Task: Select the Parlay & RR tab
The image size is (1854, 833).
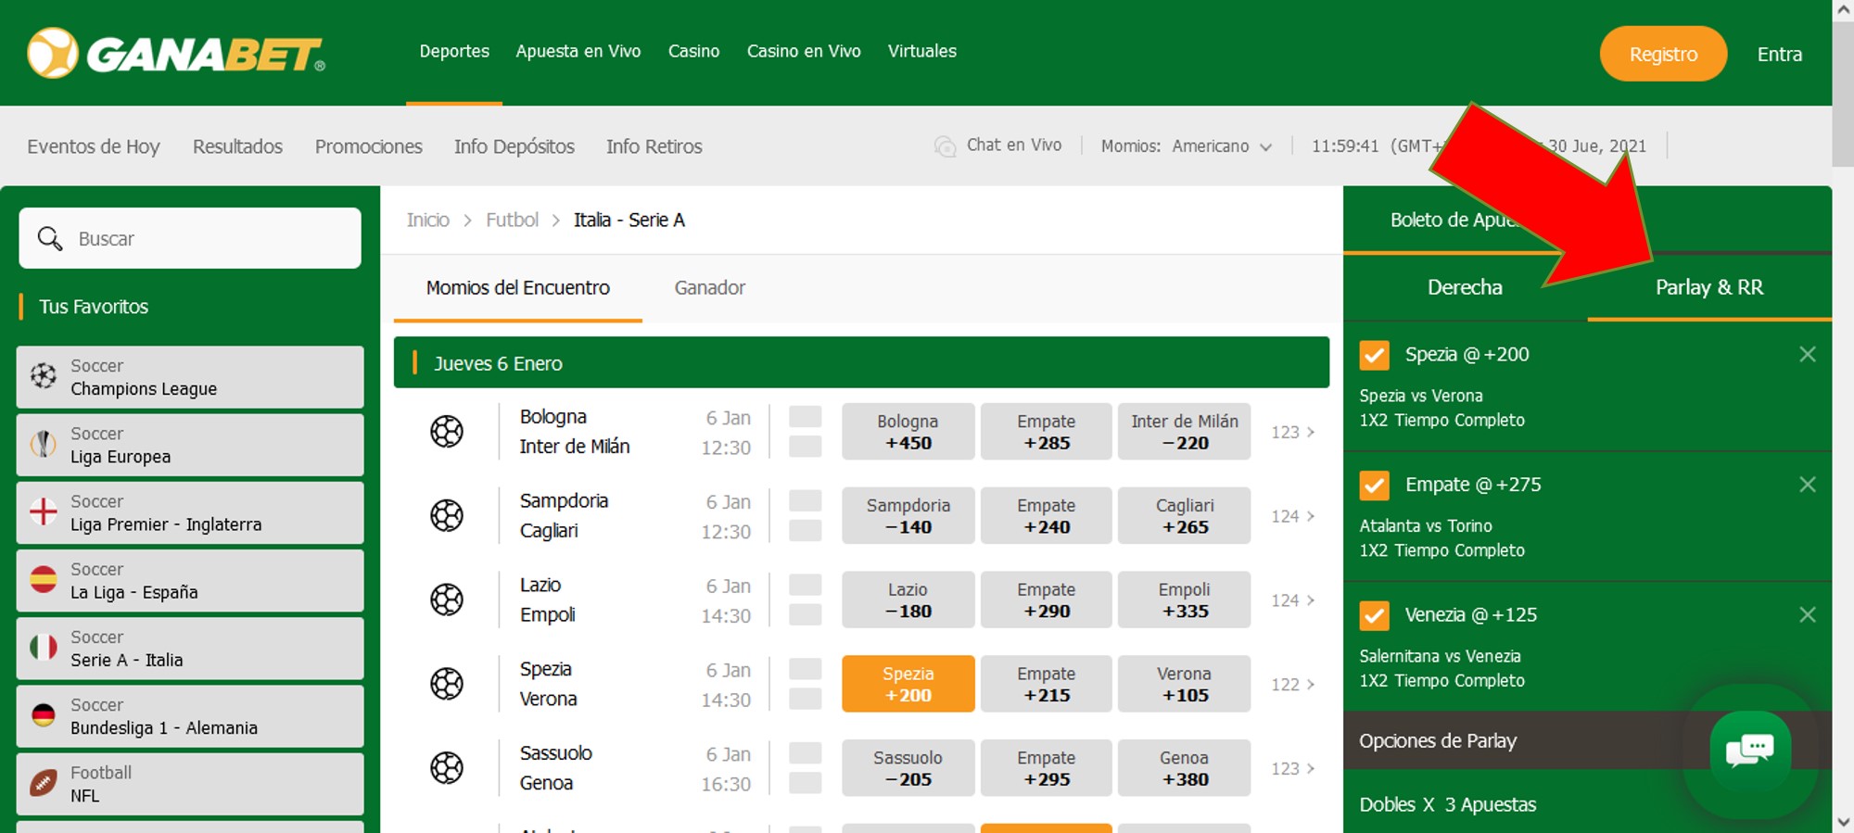Action: pyautogui.click(x=1709, y=287)
